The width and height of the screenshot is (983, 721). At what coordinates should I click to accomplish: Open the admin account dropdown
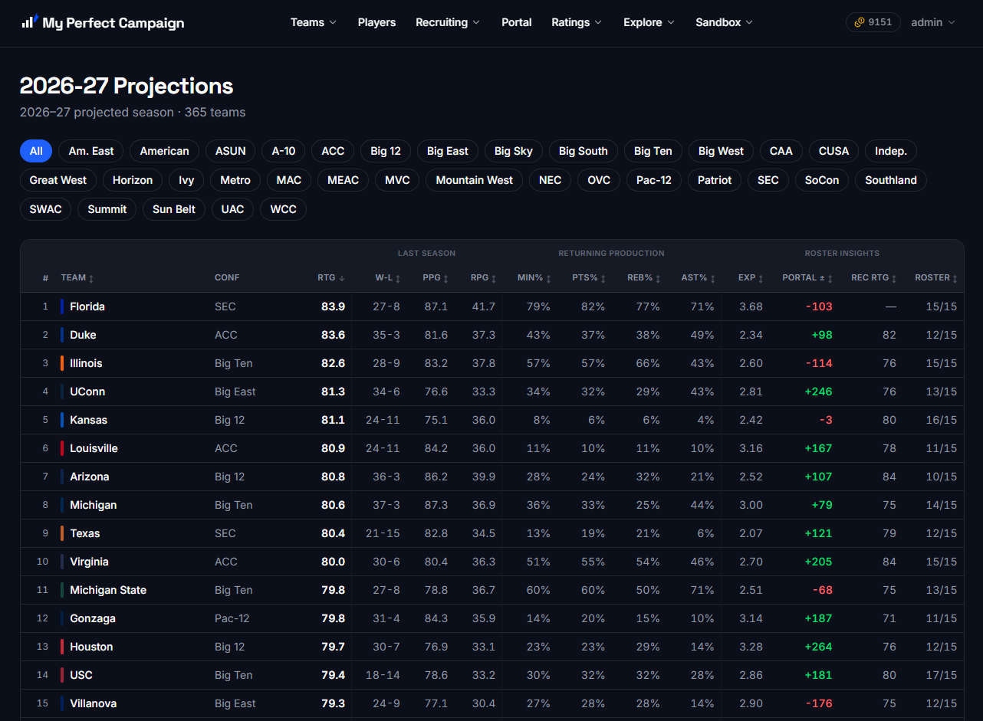point(933,22)
